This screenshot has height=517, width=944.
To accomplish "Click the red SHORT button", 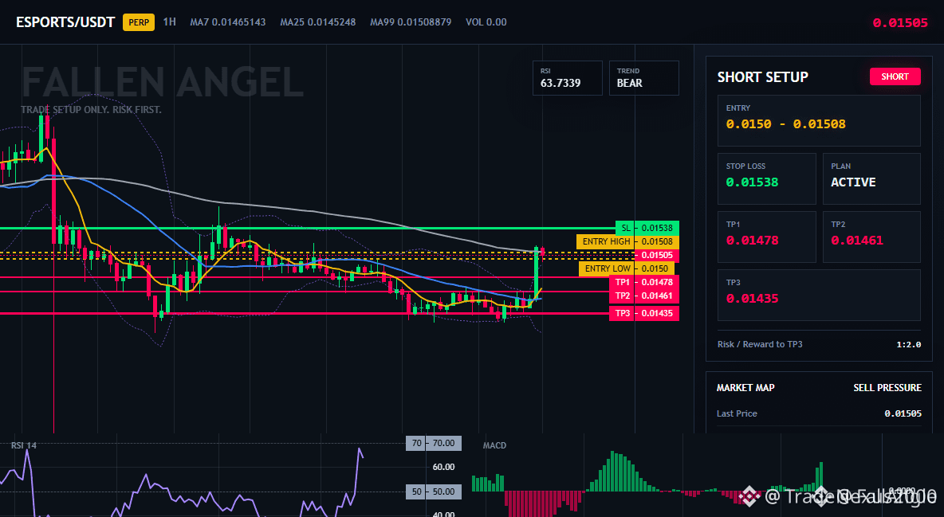I will tap(895, 76).
